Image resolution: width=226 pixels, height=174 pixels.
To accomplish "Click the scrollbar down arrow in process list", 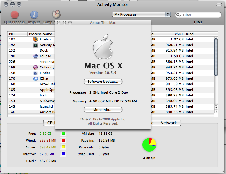I will tap(216, 111).
